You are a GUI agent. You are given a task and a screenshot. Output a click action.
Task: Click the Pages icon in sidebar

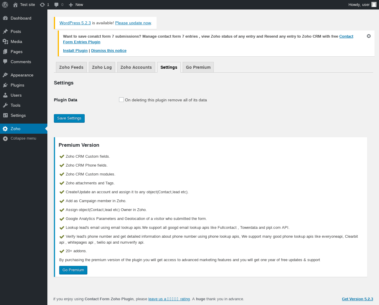click(x=5, y=52)
